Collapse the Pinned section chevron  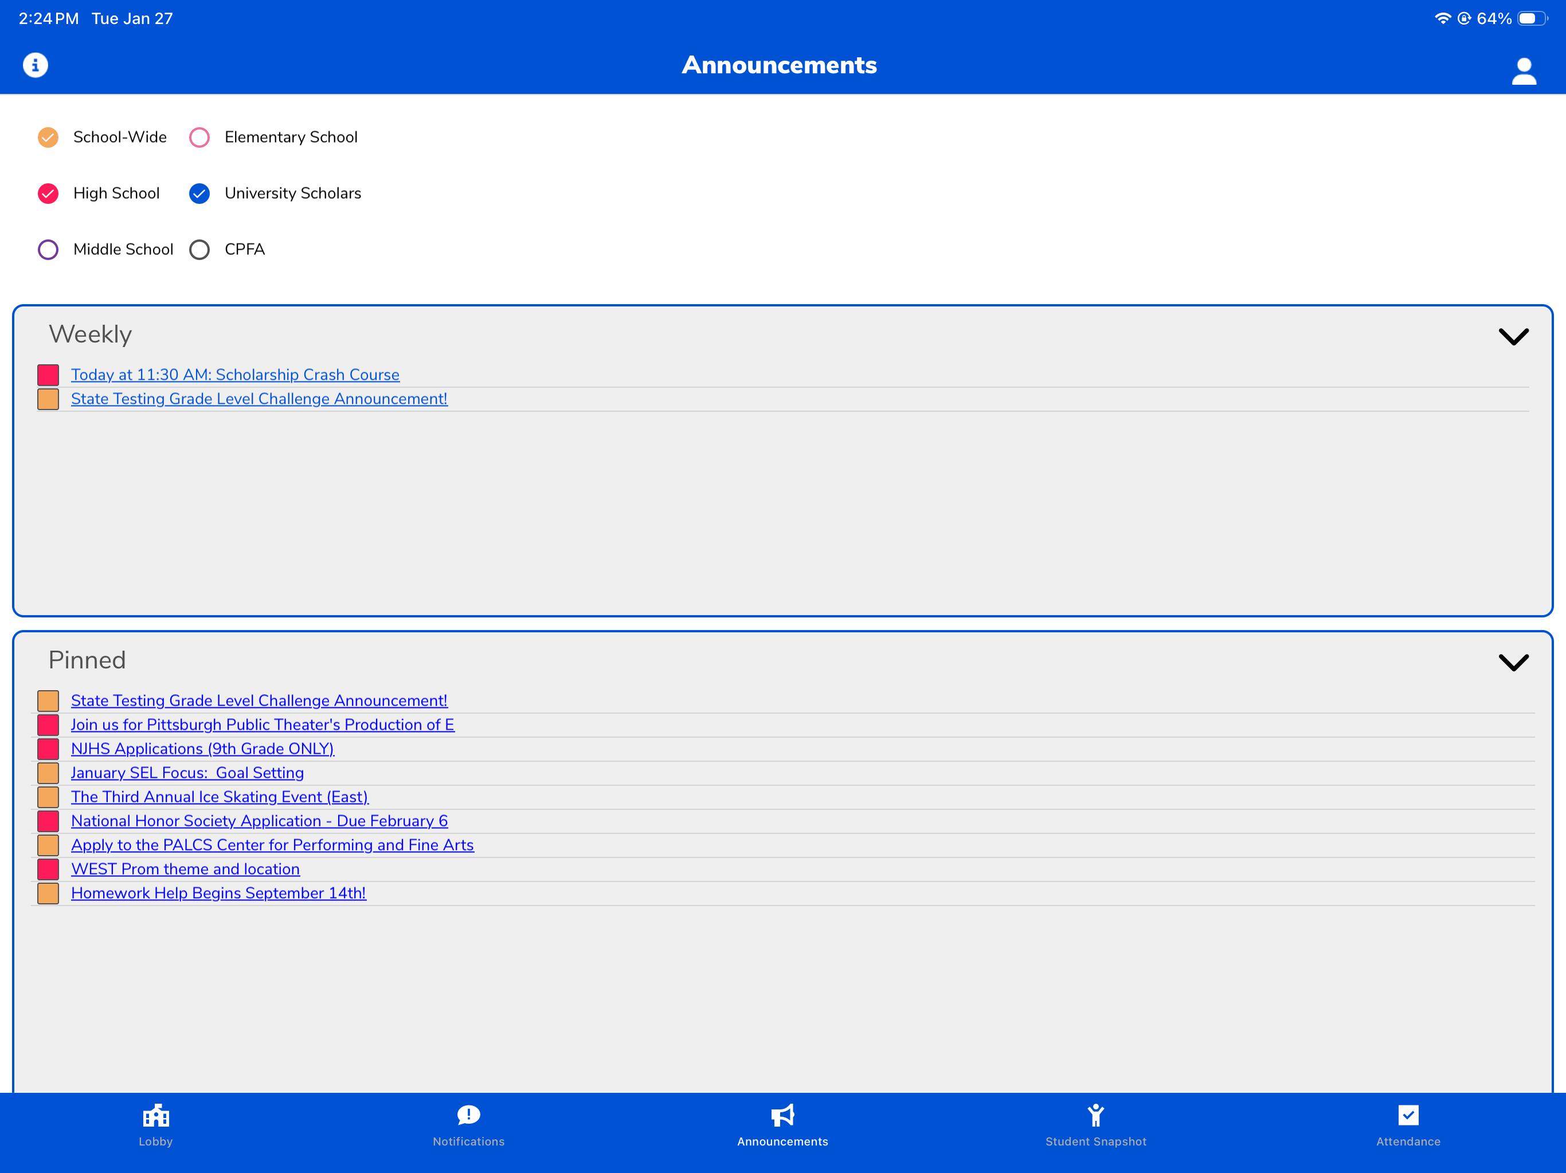point(1514,662)
